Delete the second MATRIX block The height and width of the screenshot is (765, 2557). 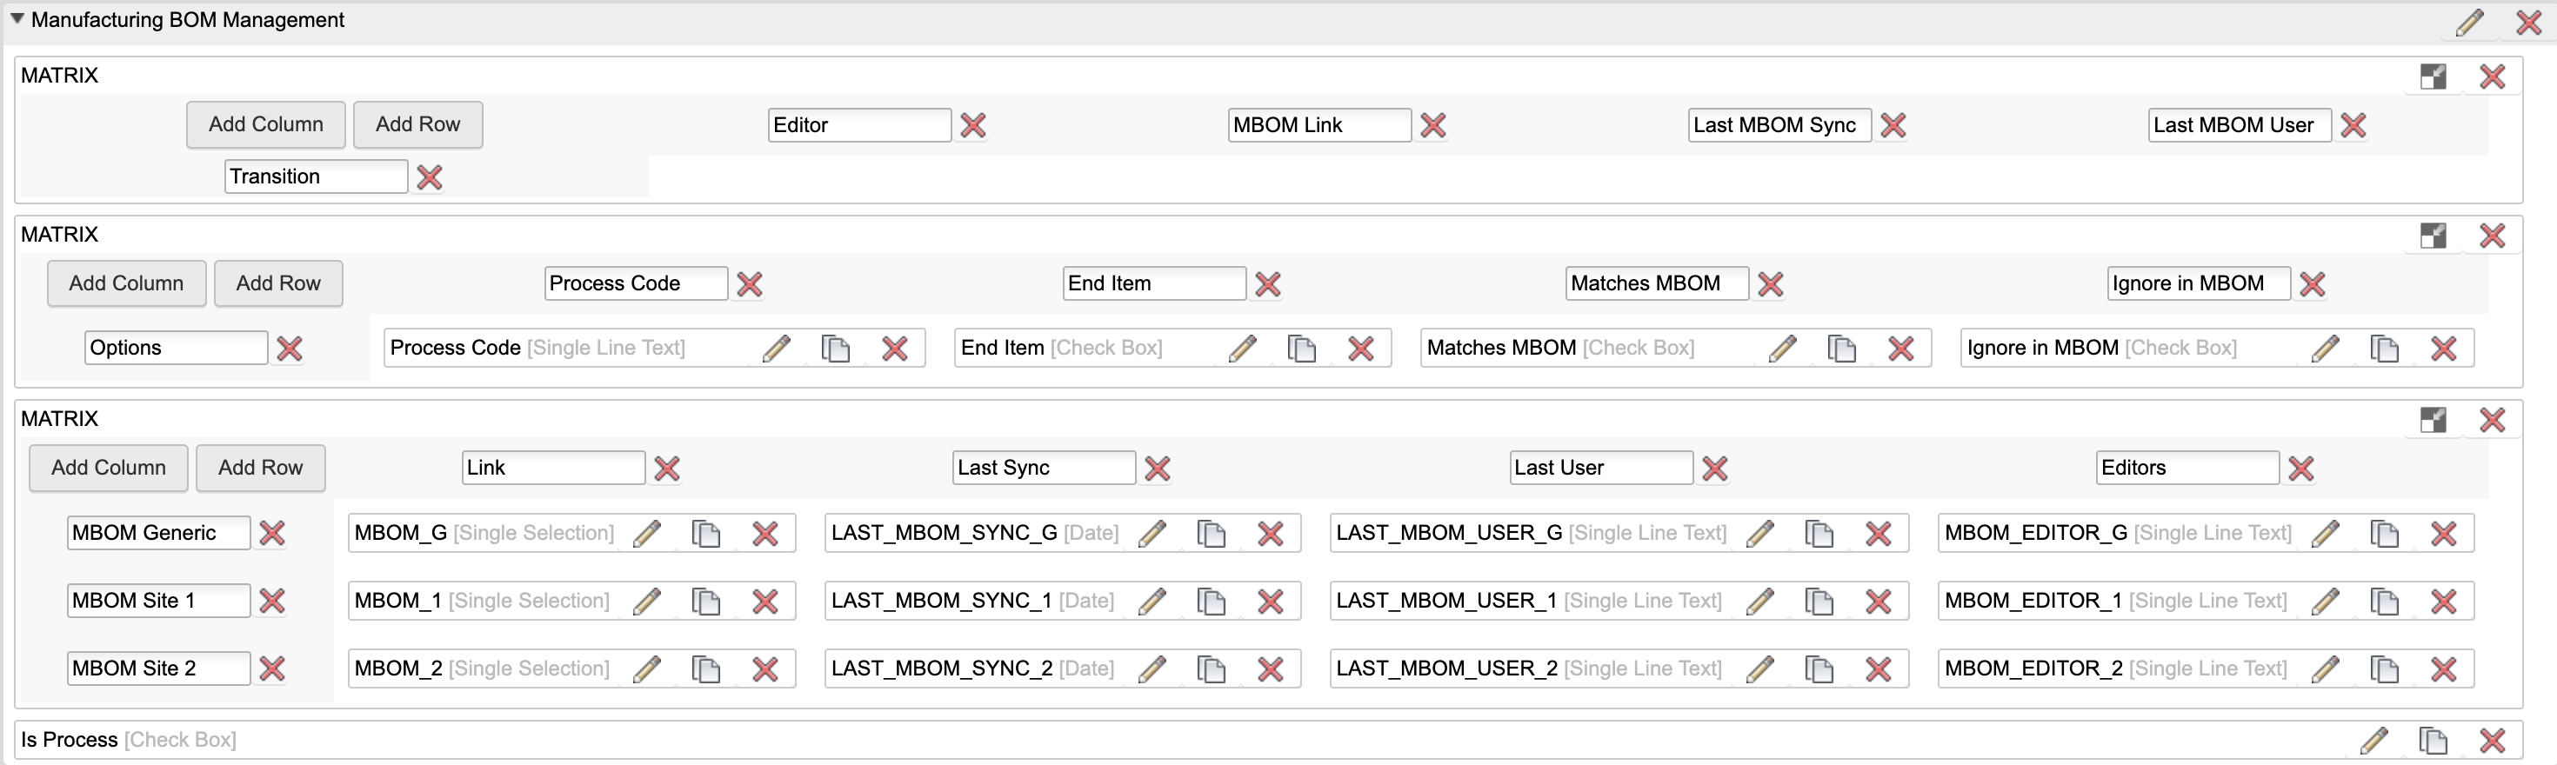coord(2492,236)
